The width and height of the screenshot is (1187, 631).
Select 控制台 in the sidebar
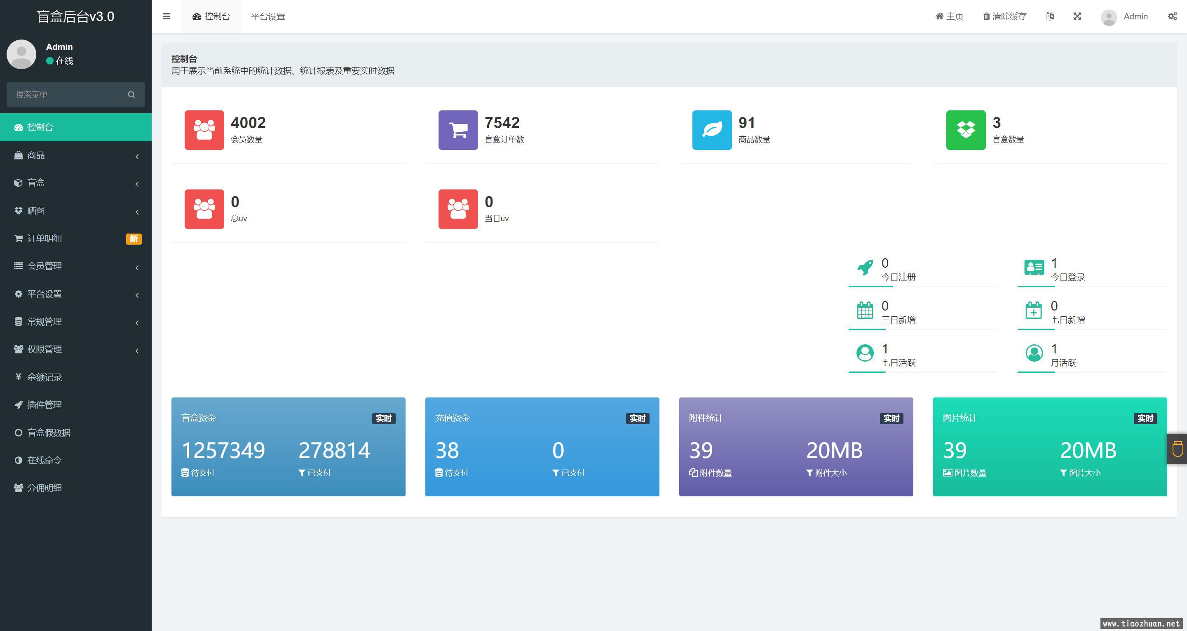(x=75, y=127)
